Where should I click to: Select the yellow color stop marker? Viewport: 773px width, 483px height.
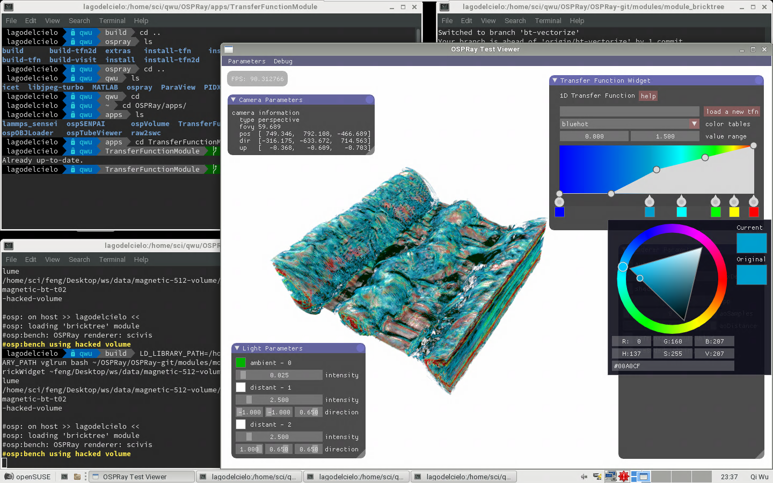point(734,202)
